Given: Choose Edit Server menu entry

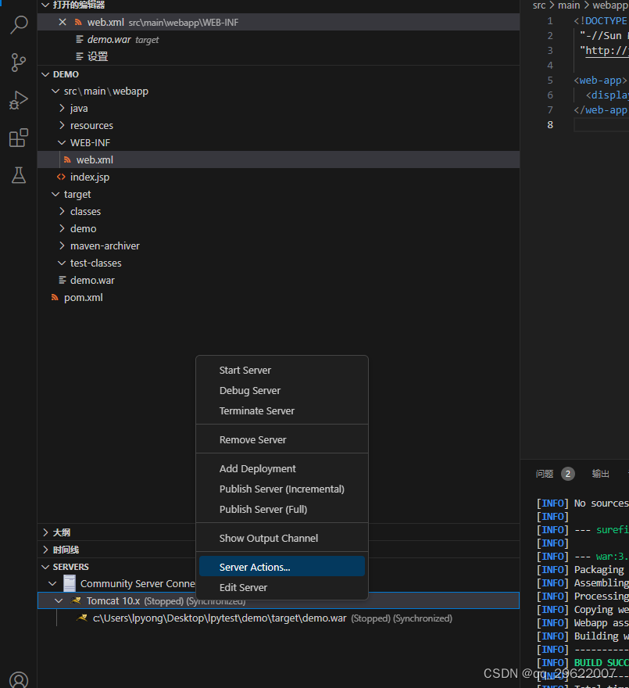Looking at the screenshot, I should pyautogui.click(x=281, y=587).
